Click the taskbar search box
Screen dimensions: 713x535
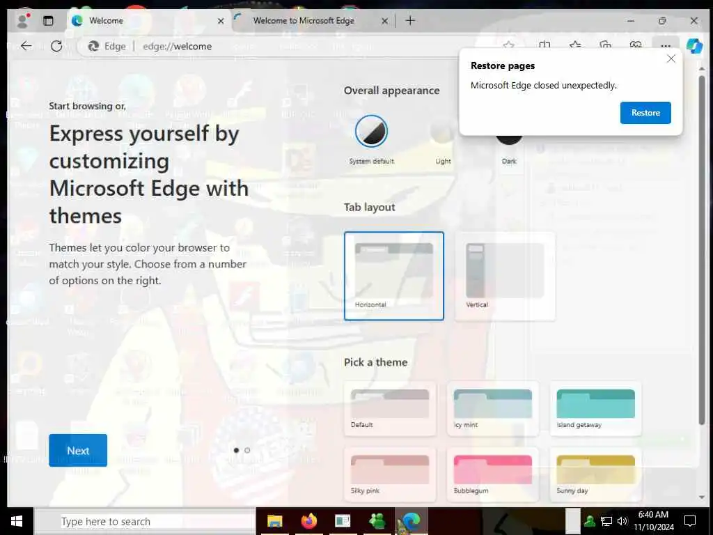coord(145,521)
